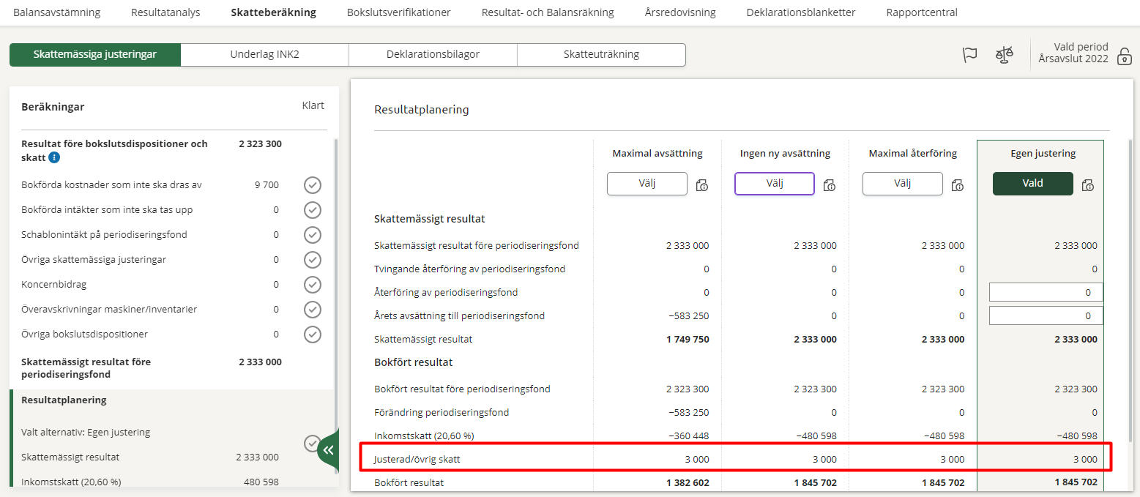Click the Återföring av periodiseringsfond input field
This screenshot has width=1140, height=497.
1046,292
